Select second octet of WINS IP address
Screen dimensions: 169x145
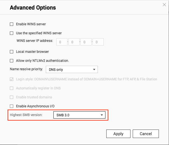point(74,42)
